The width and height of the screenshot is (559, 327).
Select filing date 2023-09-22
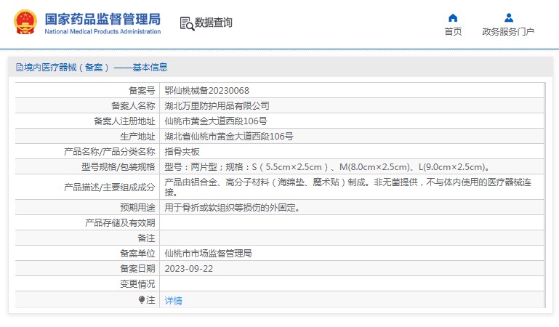[x=188, y=269]
